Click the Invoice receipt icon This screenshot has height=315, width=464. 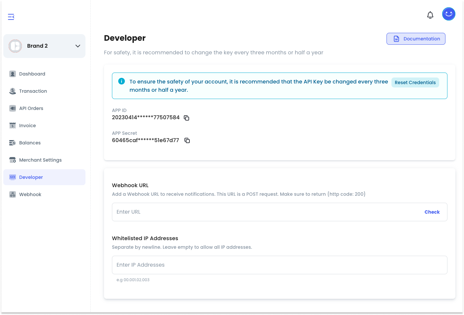coord(13,126)
